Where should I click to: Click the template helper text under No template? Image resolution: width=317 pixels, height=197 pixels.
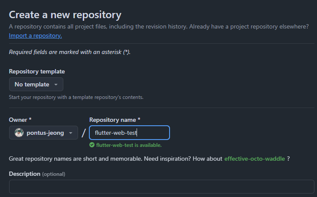click(76, 97)
